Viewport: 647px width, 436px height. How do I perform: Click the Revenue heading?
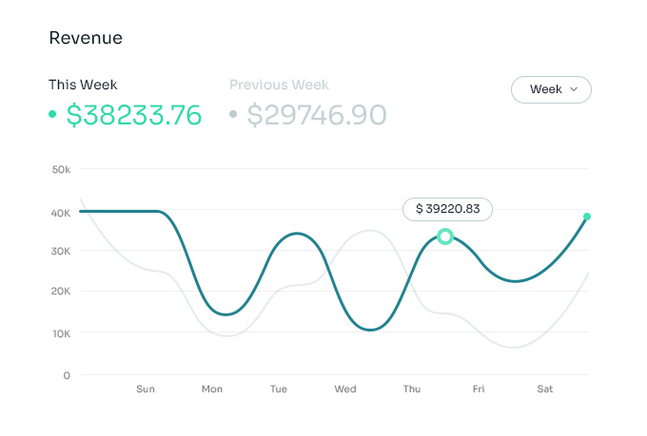click(86, 38)
